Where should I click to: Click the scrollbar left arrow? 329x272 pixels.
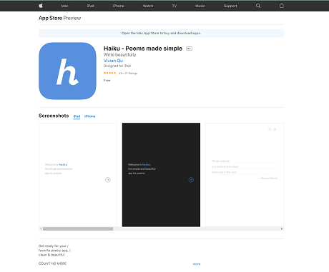click(41, 228)
